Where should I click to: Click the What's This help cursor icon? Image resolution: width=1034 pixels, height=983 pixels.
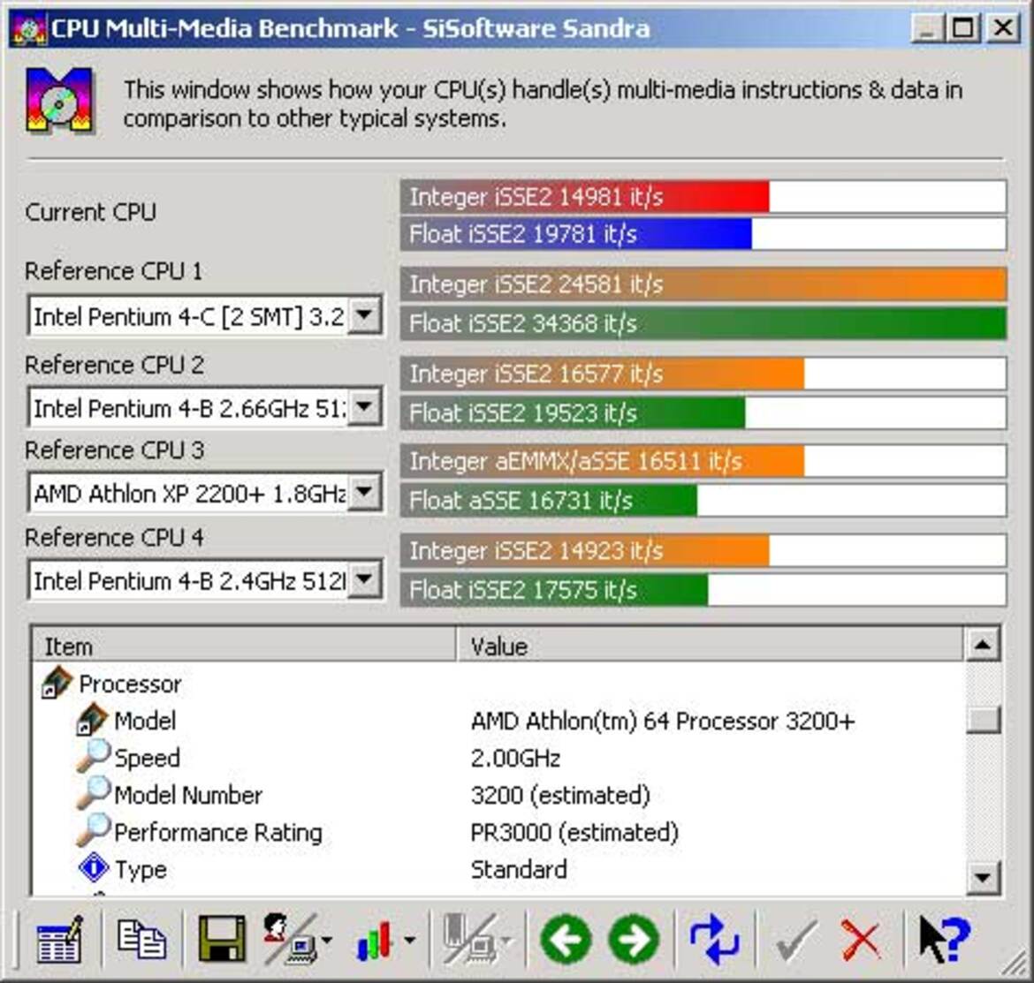(944, 941)
